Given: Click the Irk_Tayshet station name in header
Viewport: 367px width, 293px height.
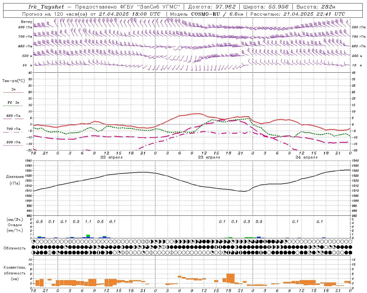Looking at the screenshot, I should [x=46, y=7].
